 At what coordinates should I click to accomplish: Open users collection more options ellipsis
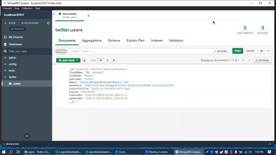[x=49, y=84]
